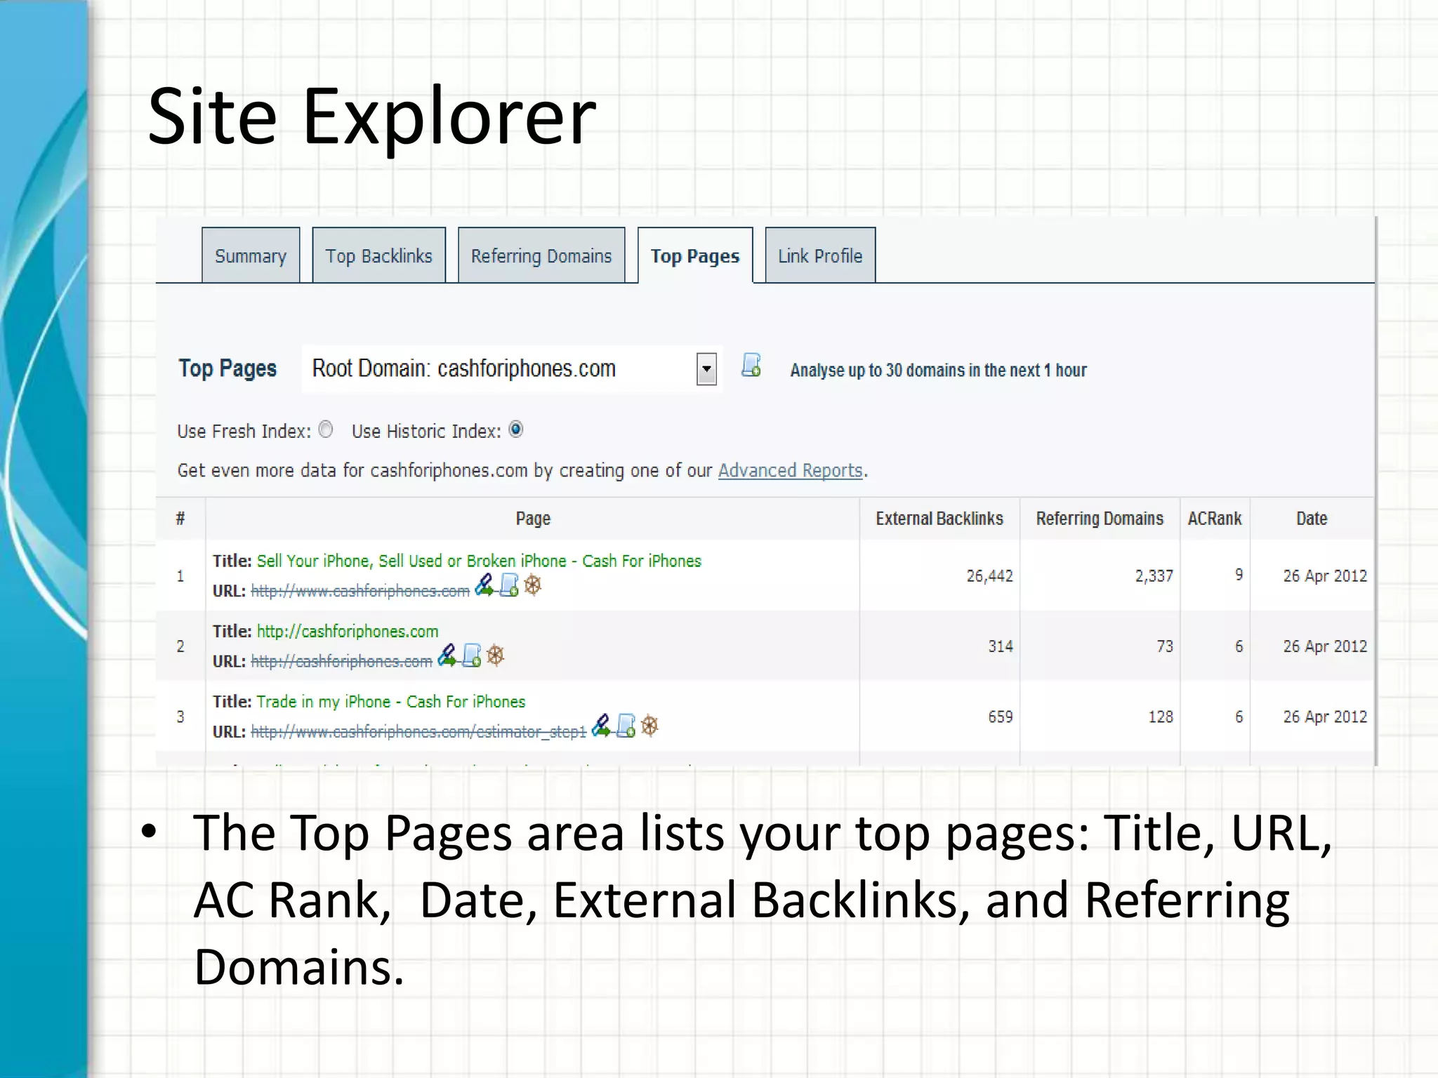Click chain-link arrow icon beside http://cashforiphones.com URL
The height and width of the screenshot is (1078, 1438).
pos(447,656)
